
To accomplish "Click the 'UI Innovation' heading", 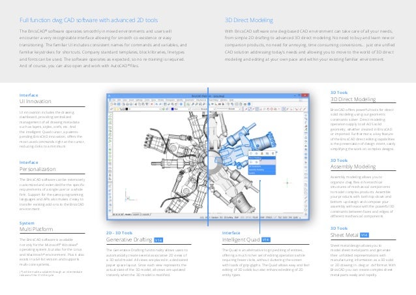I will pyautogui.click(x=35, y=101).
